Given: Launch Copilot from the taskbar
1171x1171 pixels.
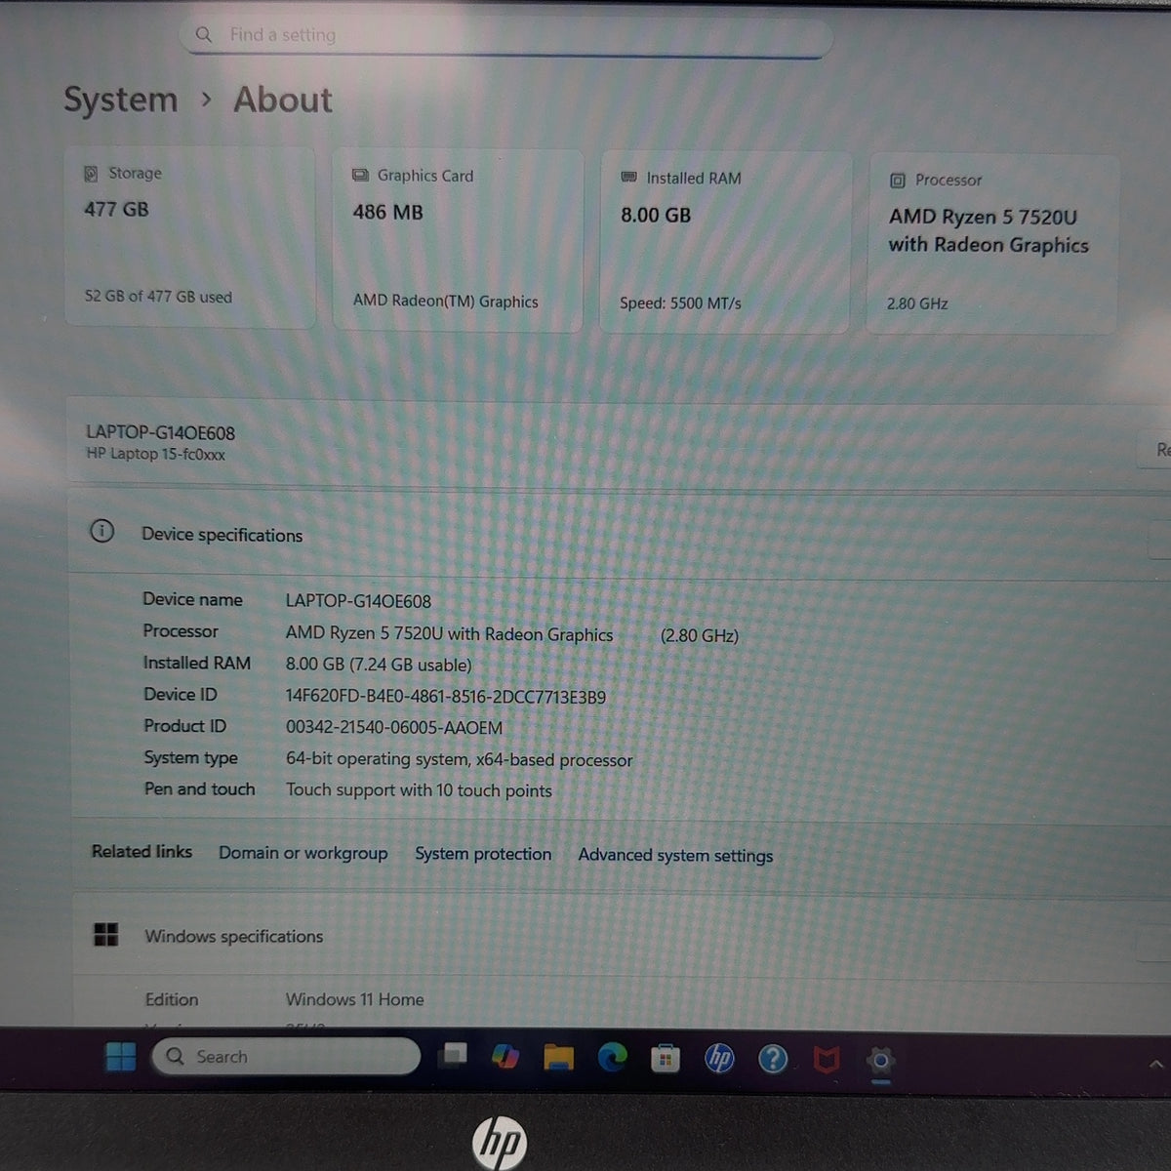Looking at the screenshot, I should tap(505, 1057).
